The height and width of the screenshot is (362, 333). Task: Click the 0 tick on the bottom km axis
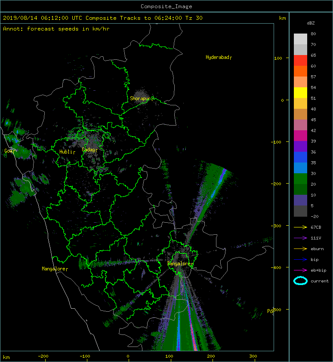click(x=128, y=356)
